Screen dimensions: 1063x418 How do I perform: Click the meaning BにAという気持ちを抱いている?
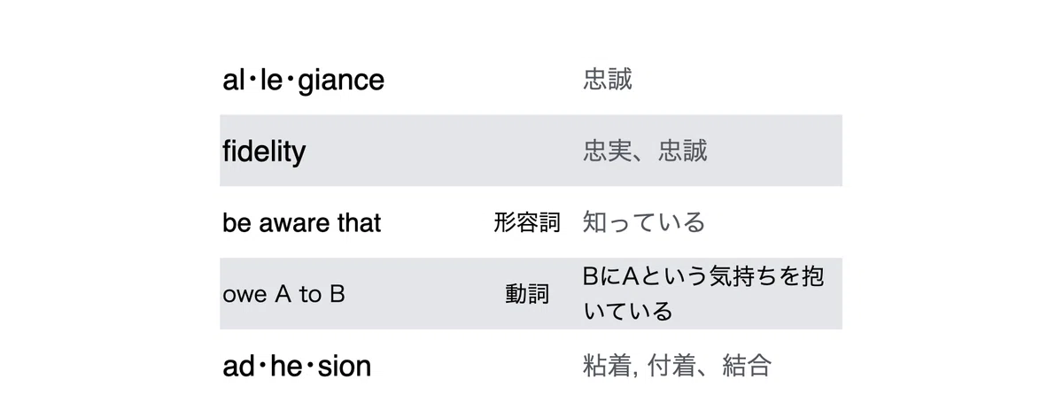coord(703,294)
